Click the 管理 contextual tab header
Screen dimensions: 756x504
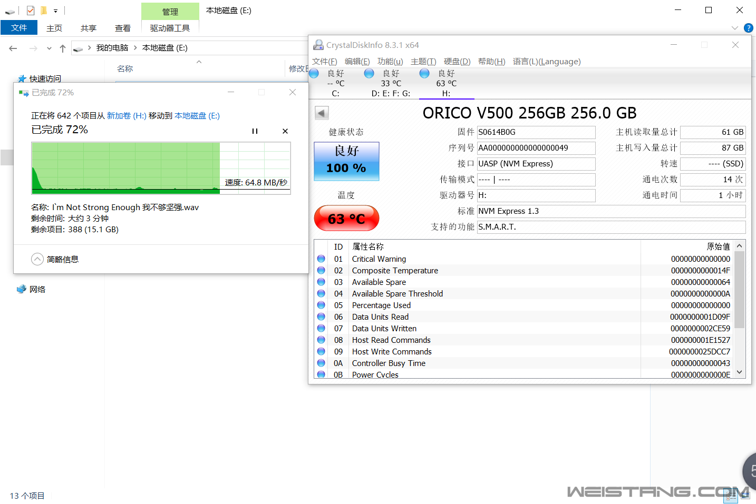click(170, 12)
